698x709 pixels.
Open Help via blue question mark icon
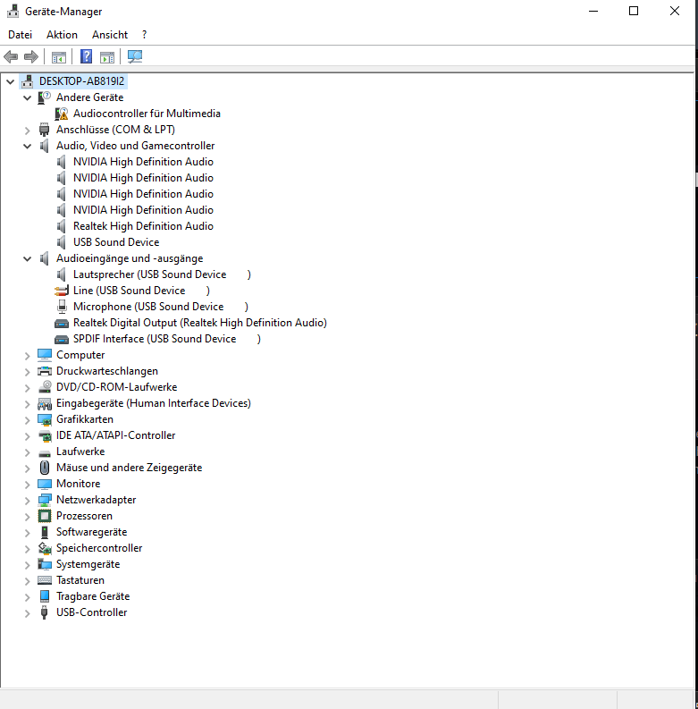[86, 56]
